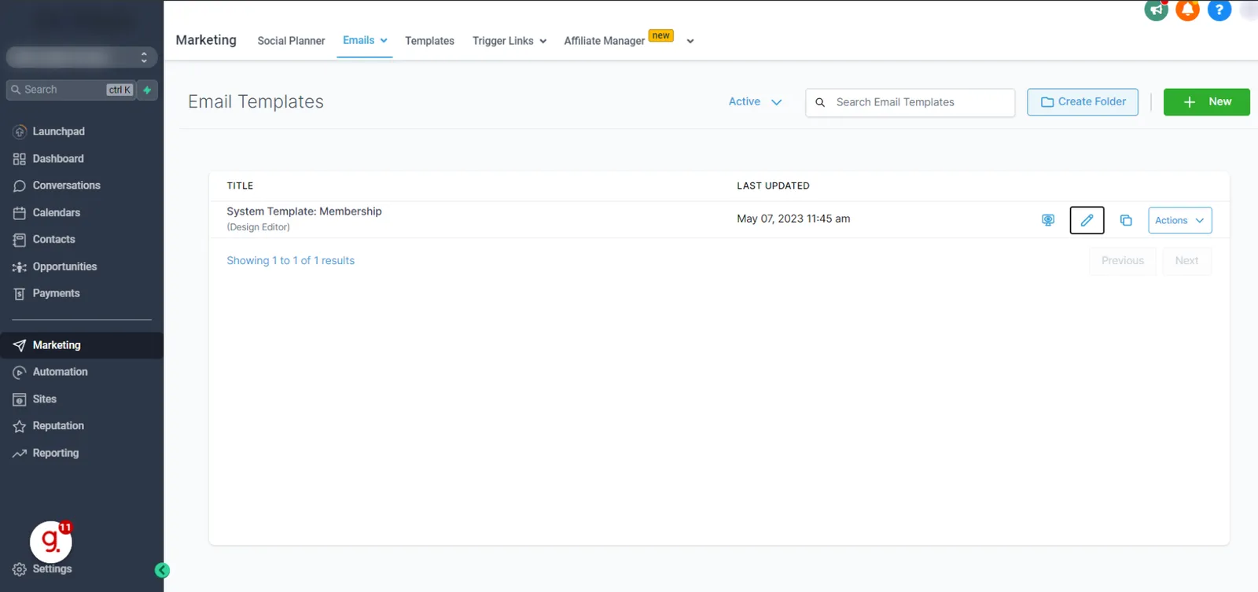Click the Payments receipt icon
This screenshot has width=1258, height=592.
20,294
